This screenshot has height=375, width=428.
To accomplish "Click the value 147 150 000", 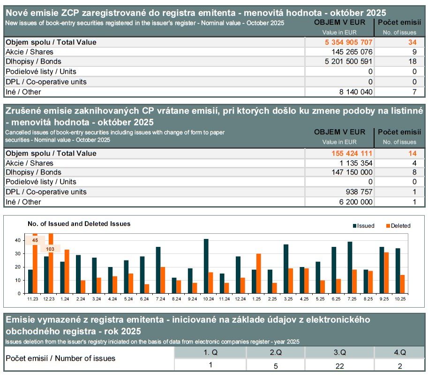I will click(x=352, y=173).
